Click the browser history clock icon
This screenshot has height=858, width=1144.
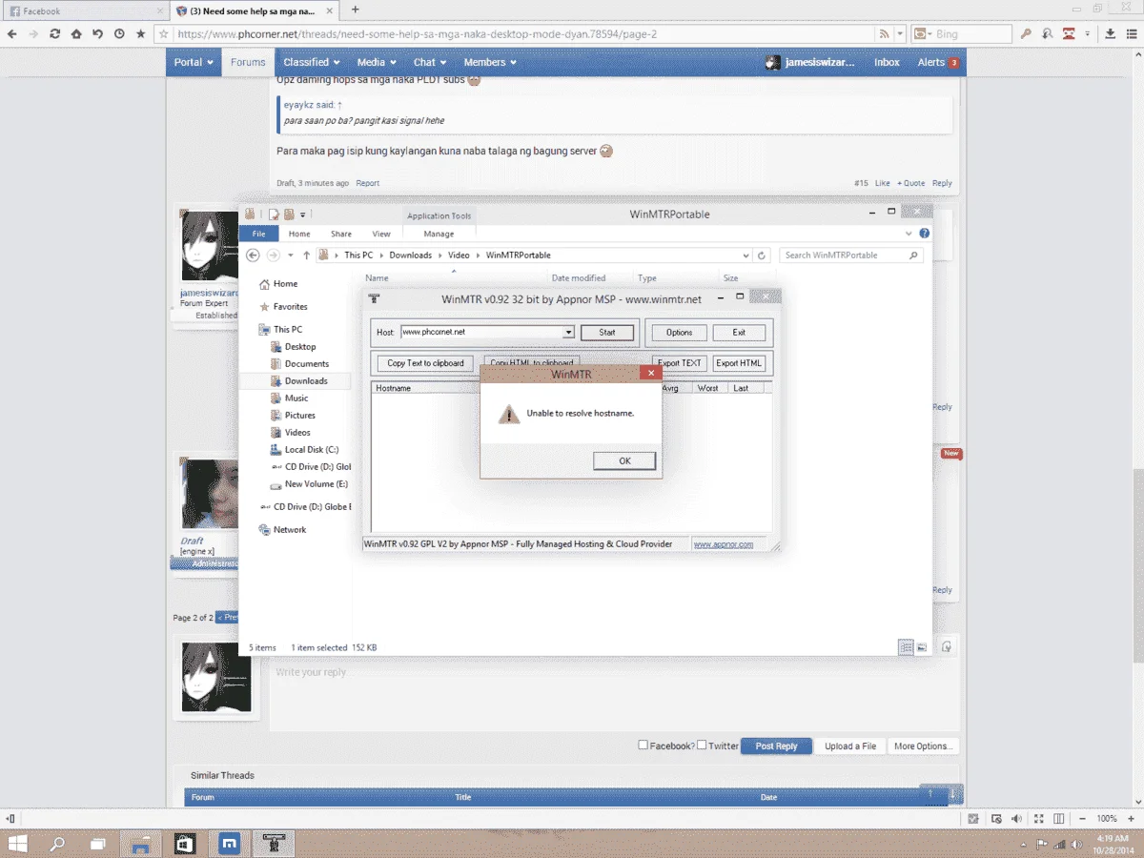pyautogui.click(x=119, y=33)
